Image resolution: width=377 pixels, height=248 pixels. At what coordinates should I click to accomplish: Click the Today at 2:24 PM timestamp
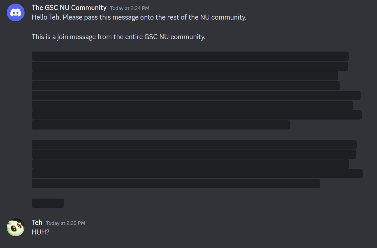pyautogui.click(x=130, y=8)
